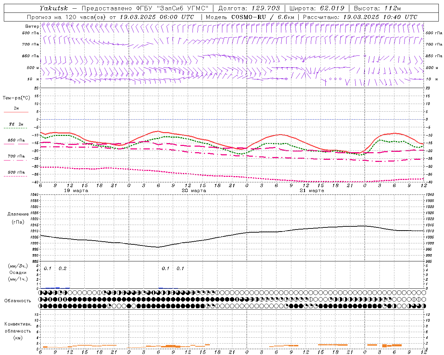Image resolution: width=444 pixels, height=355 pixels.
Task: Select the provider text "ЗапСиб УГМС"
Action: 183,8
